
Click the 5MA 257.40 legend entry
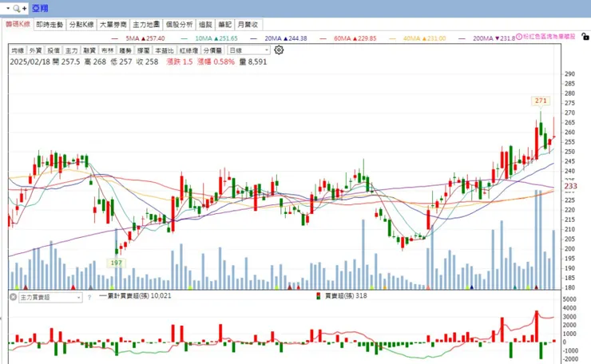[x=145, y=38]
